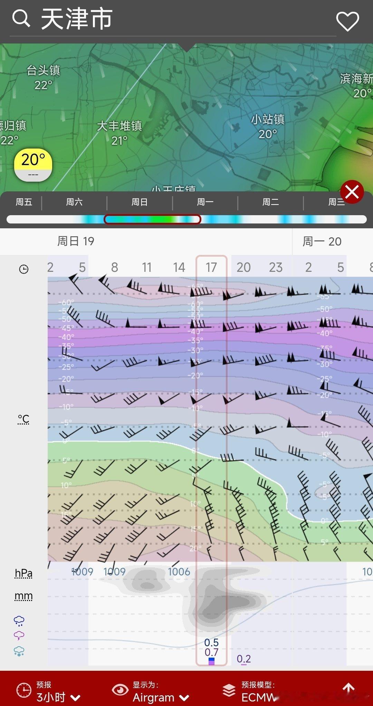The width and height of the screenshot is (373, 706).
Task: Select the 周日 day tab
Action: click(140, 202)
